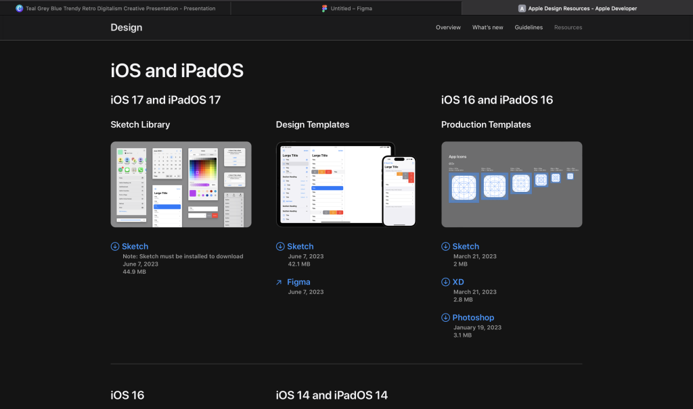
Task: Click the Apple Developer favicon in third tab
Action: point(522,8)
